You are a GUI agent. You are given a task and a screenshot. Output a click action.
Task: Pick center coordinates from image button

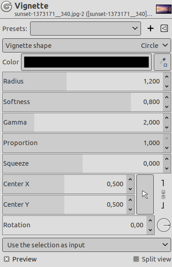coord(145,194)
